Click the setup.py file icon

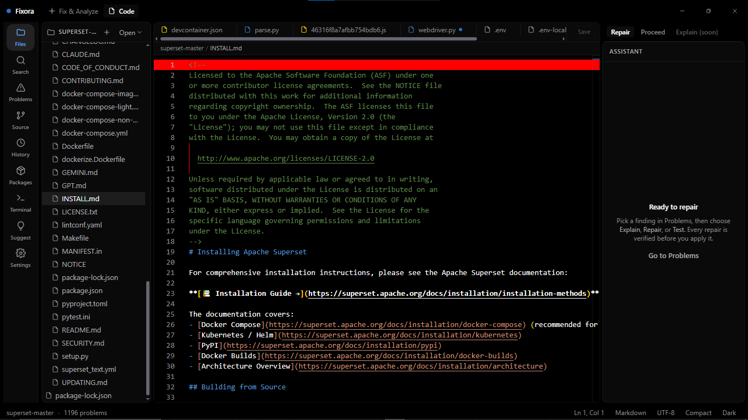pyautogui.click(x=55, y=356)
